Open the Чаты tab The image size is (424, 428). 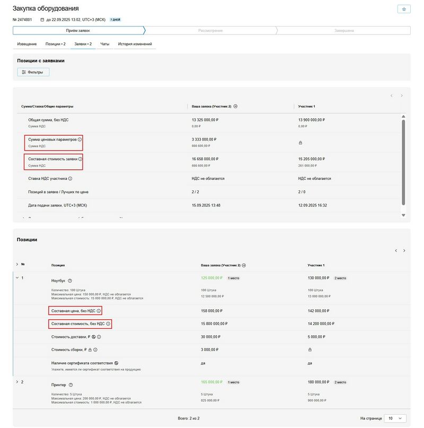pos(105,43)
